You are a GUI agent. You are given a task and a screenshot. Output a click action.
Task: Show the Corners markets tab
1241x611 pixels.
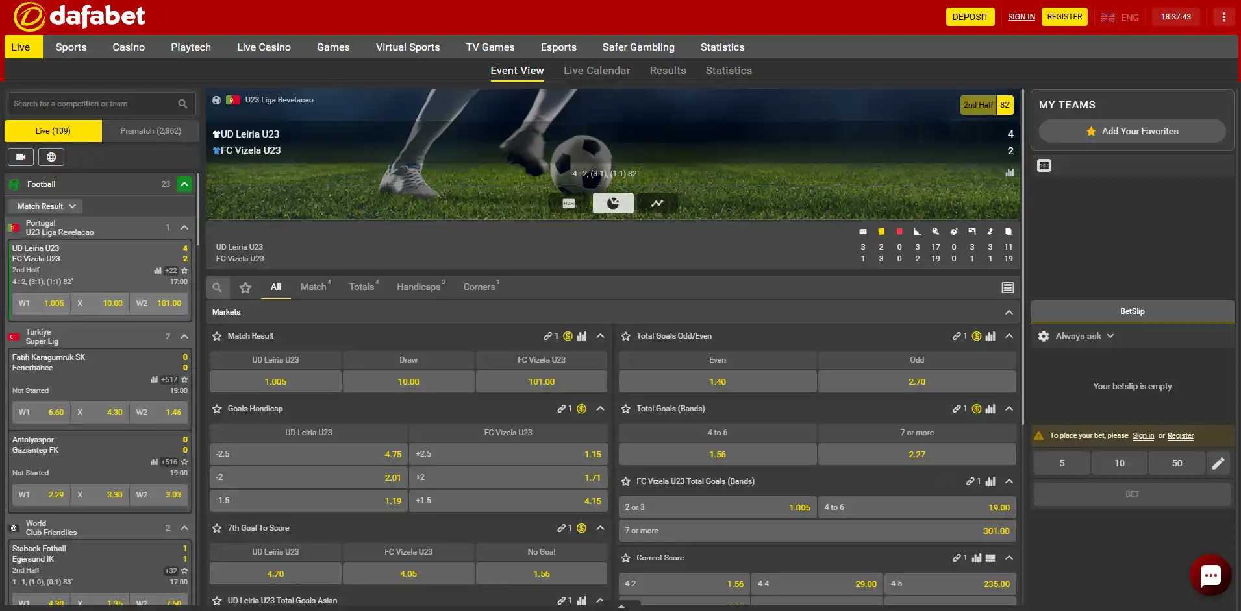click(481, 287)
